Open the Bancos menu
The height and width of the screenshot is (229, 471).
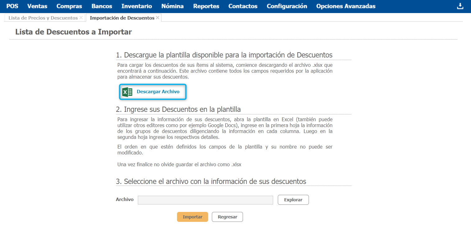pyautogui.click(x=102, y=6)
